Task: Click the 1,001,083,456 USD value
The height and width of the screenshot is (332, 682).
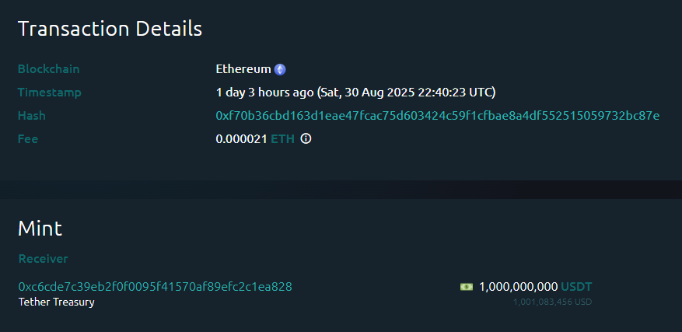Action: click(552, 302)
